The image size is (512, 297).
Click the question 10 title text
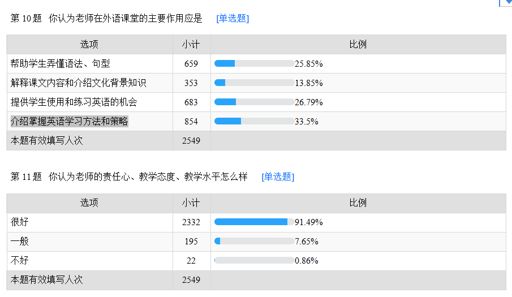pos(126,18)
